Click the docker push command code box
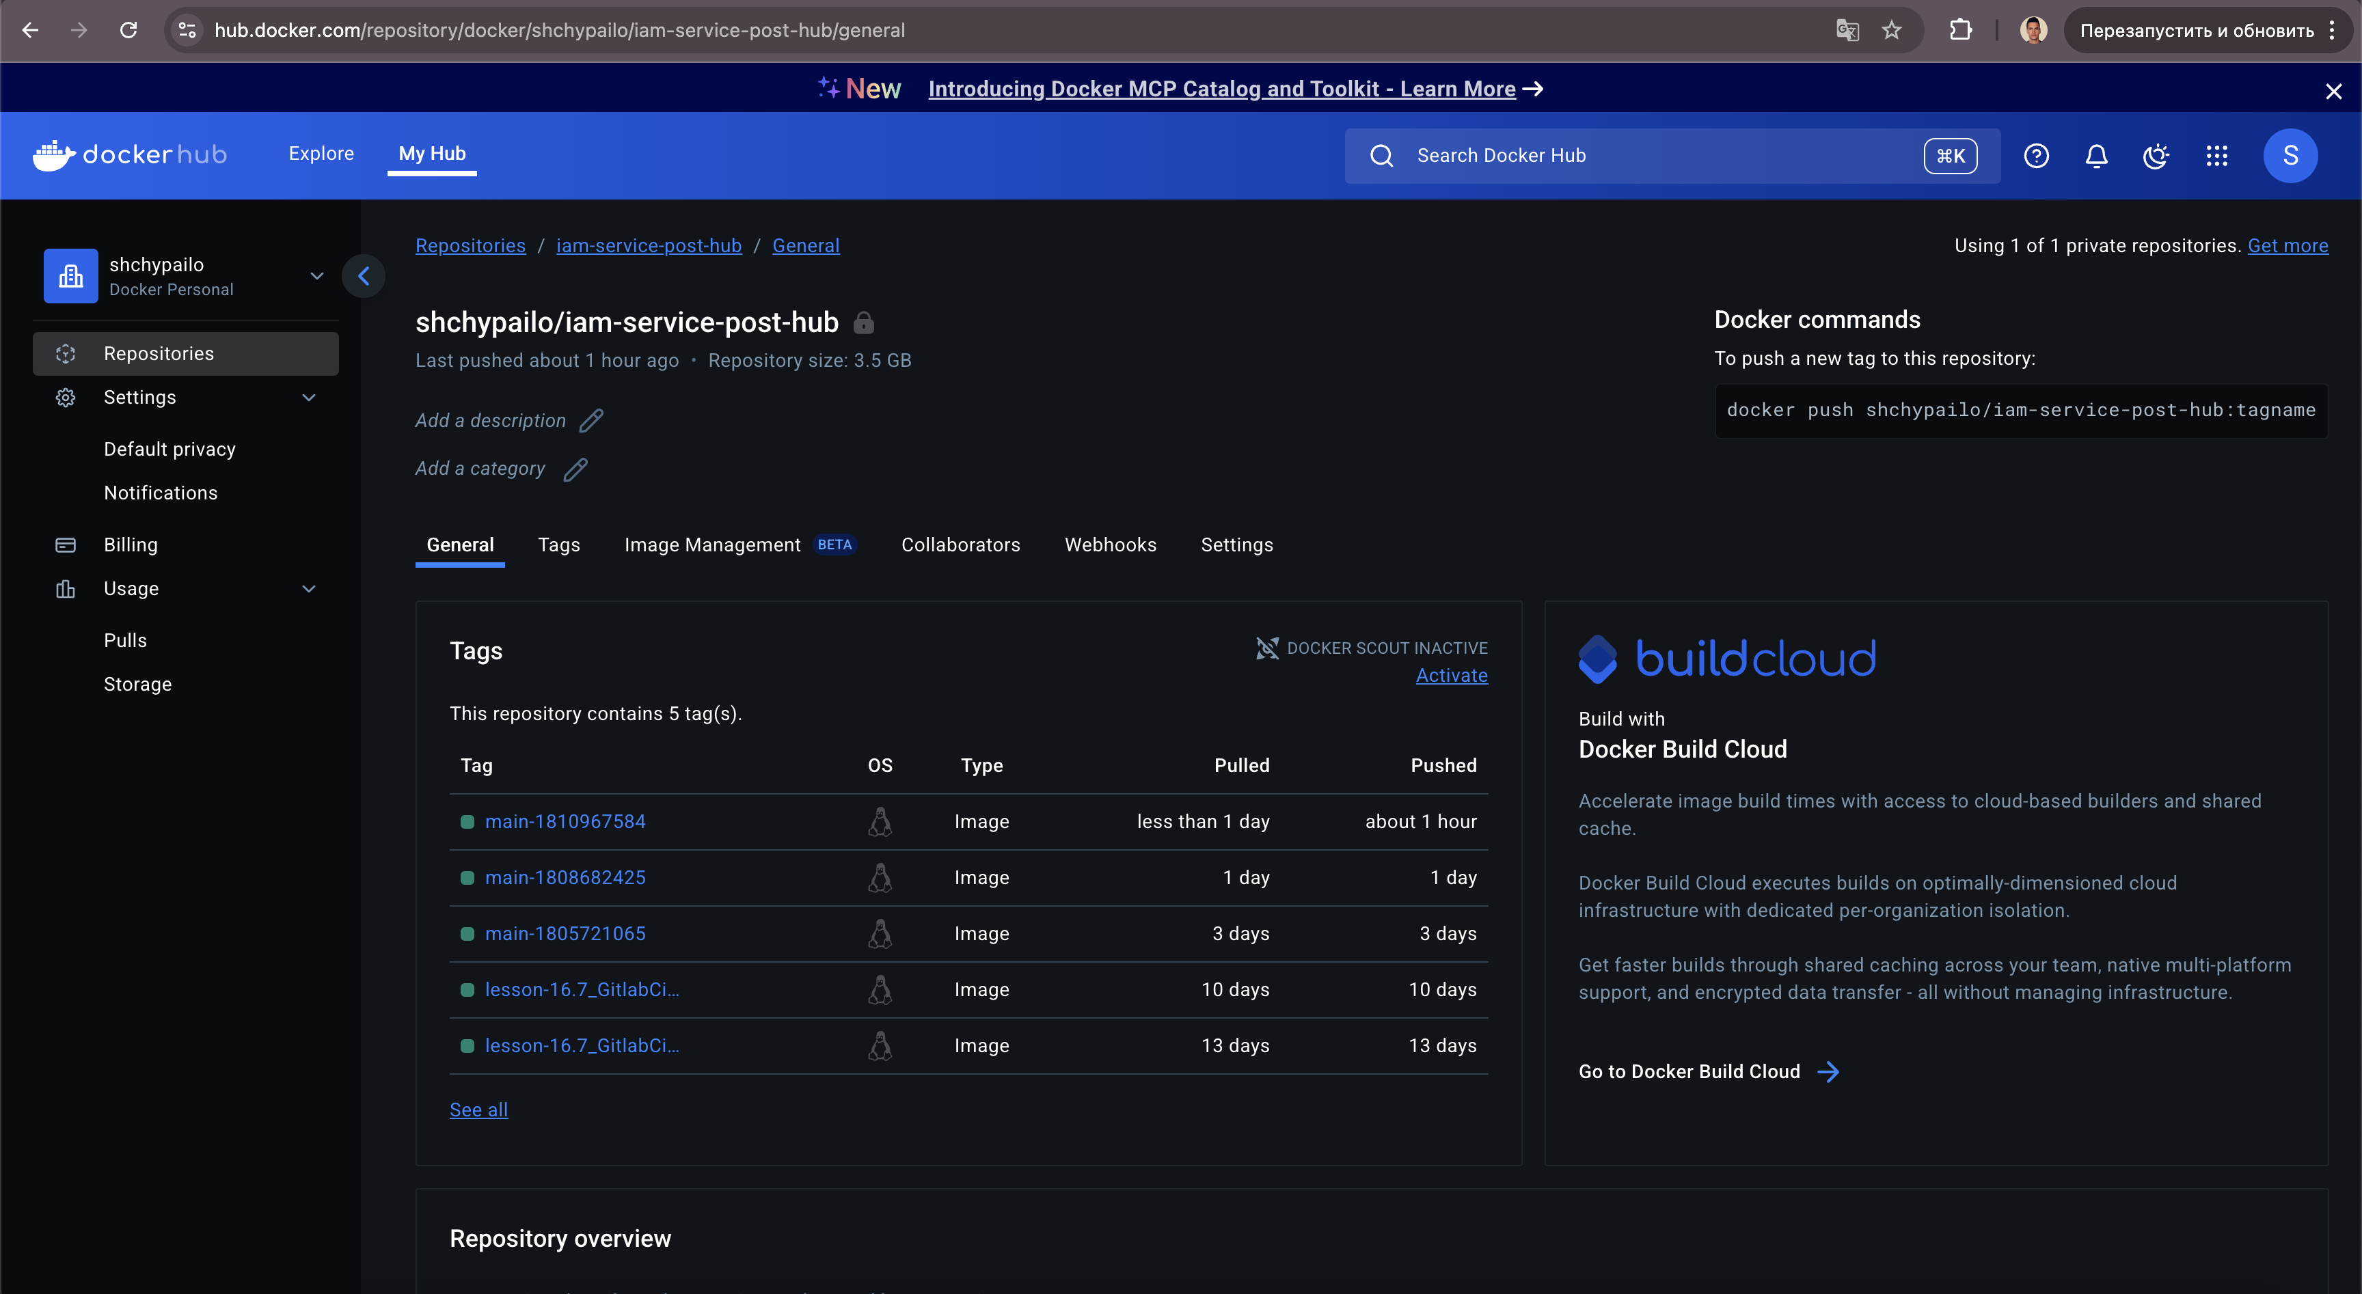The height and width of the screenshot is (1294, 2362). 2021,411
